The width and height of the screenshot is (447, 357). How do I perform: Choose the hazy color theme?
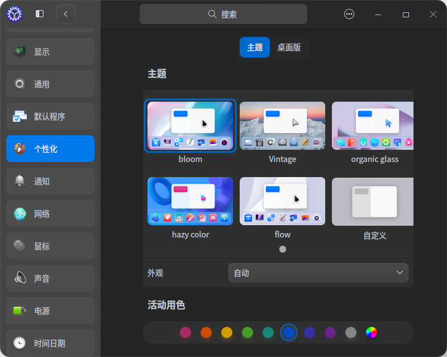(x=191, y=201)
